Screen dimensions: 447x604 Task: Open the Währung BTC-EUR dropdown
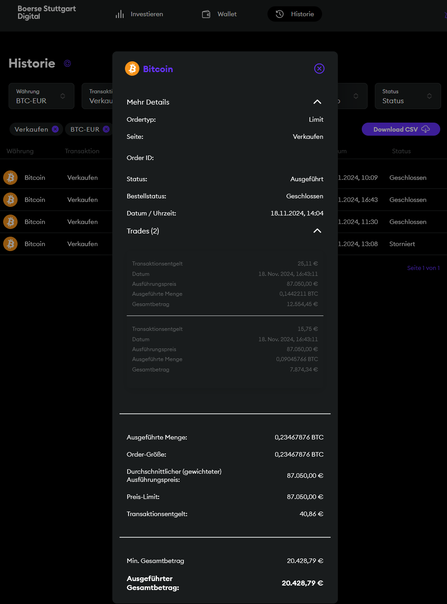(x=41, y=96)
